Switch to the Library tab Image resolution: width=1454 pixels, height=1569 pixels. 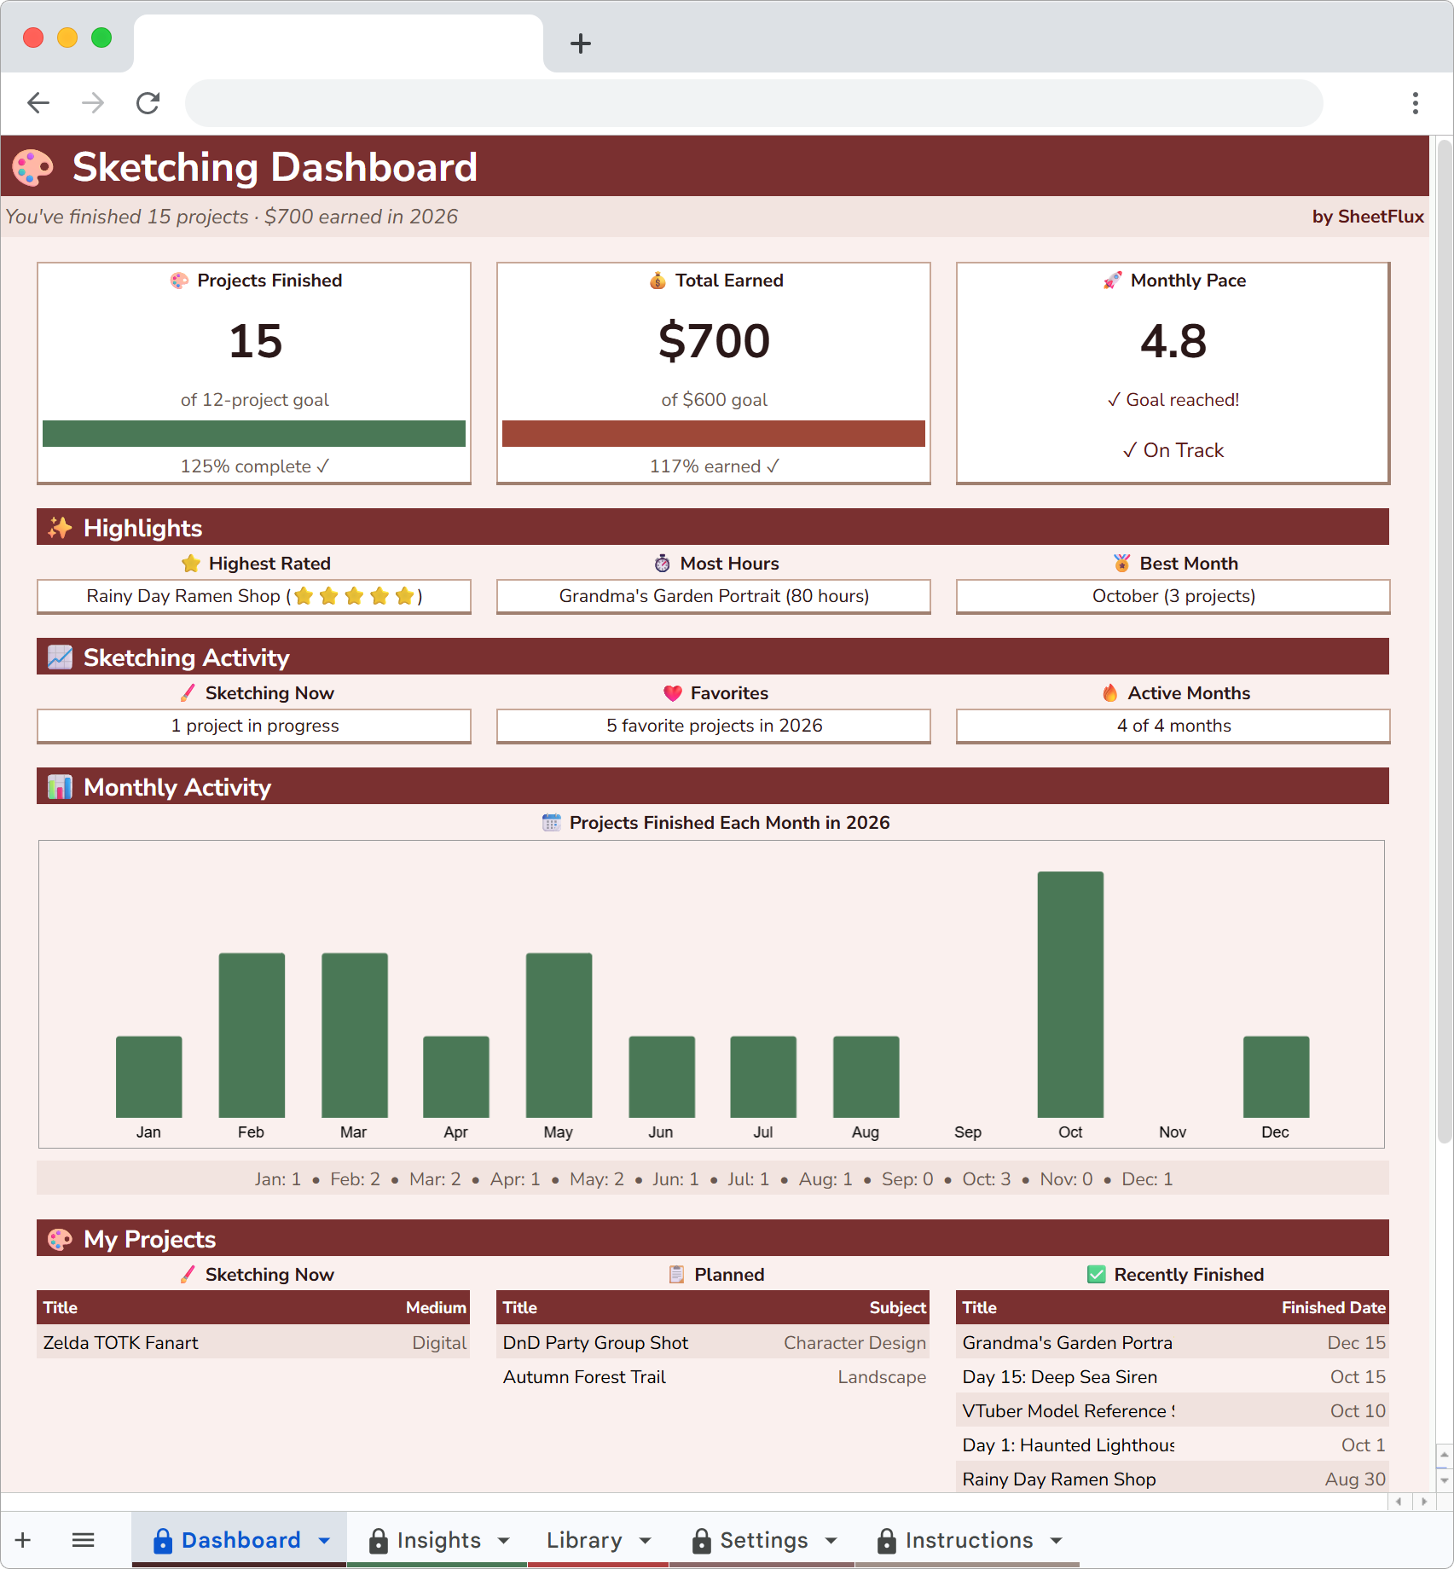coord(585,1540)
